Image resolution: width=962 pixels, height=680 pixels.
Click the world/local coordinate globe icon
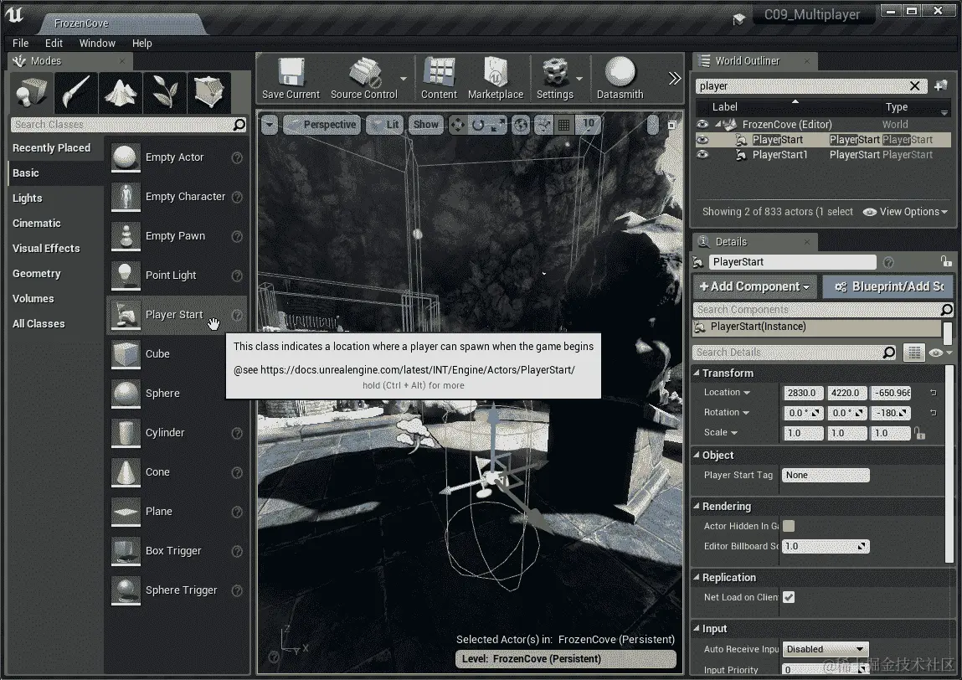pyautogui.click(x=520, y=126)
